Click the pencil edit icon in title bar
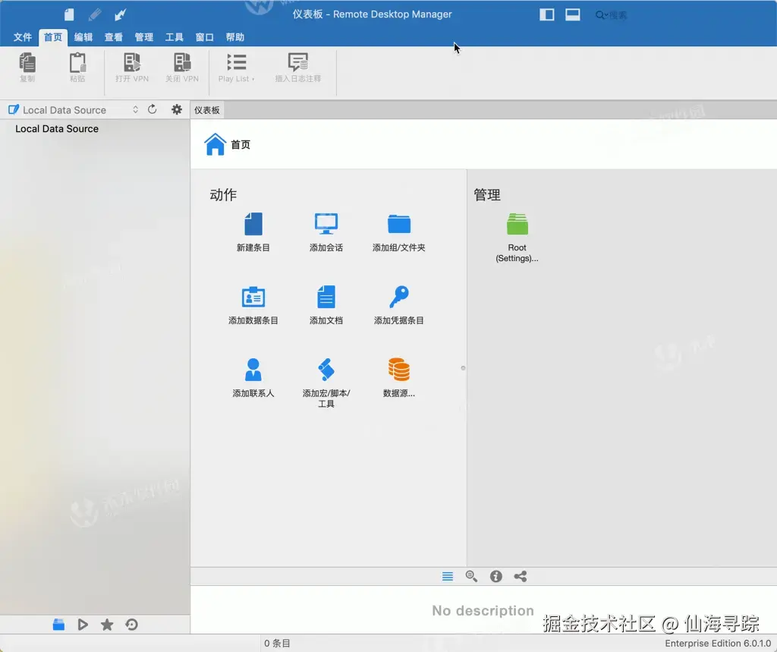 [x=95, y=14]
